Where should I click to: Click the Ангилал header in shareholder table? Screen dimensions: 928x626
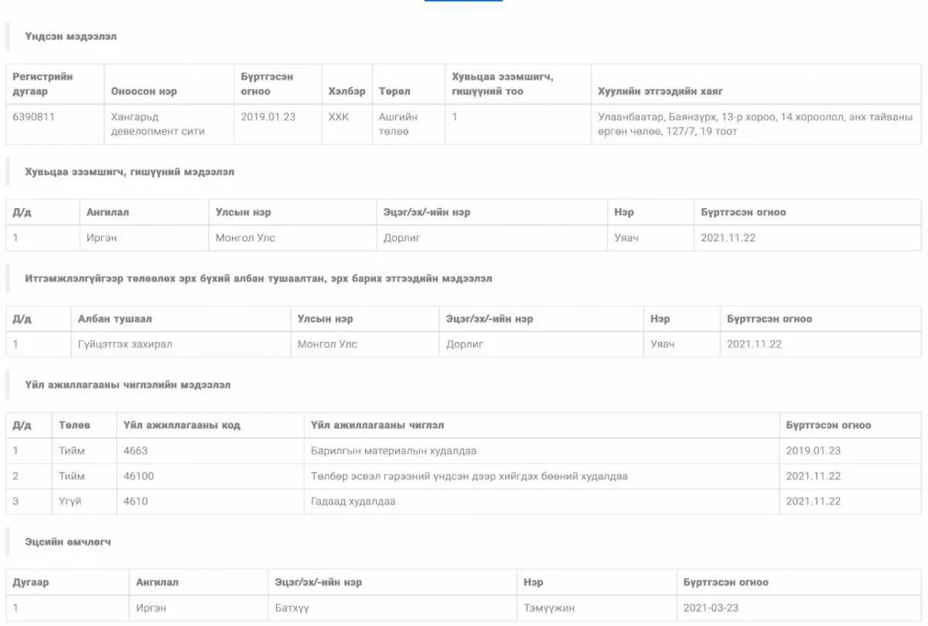pos(107,212)
